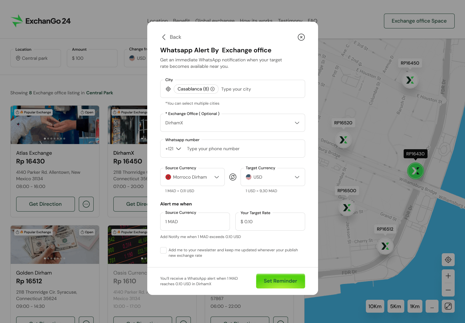The width and height of the screenshot is (465, 323).
Task: Click the Exchange office Space button
Action: (x=419, y=21)
